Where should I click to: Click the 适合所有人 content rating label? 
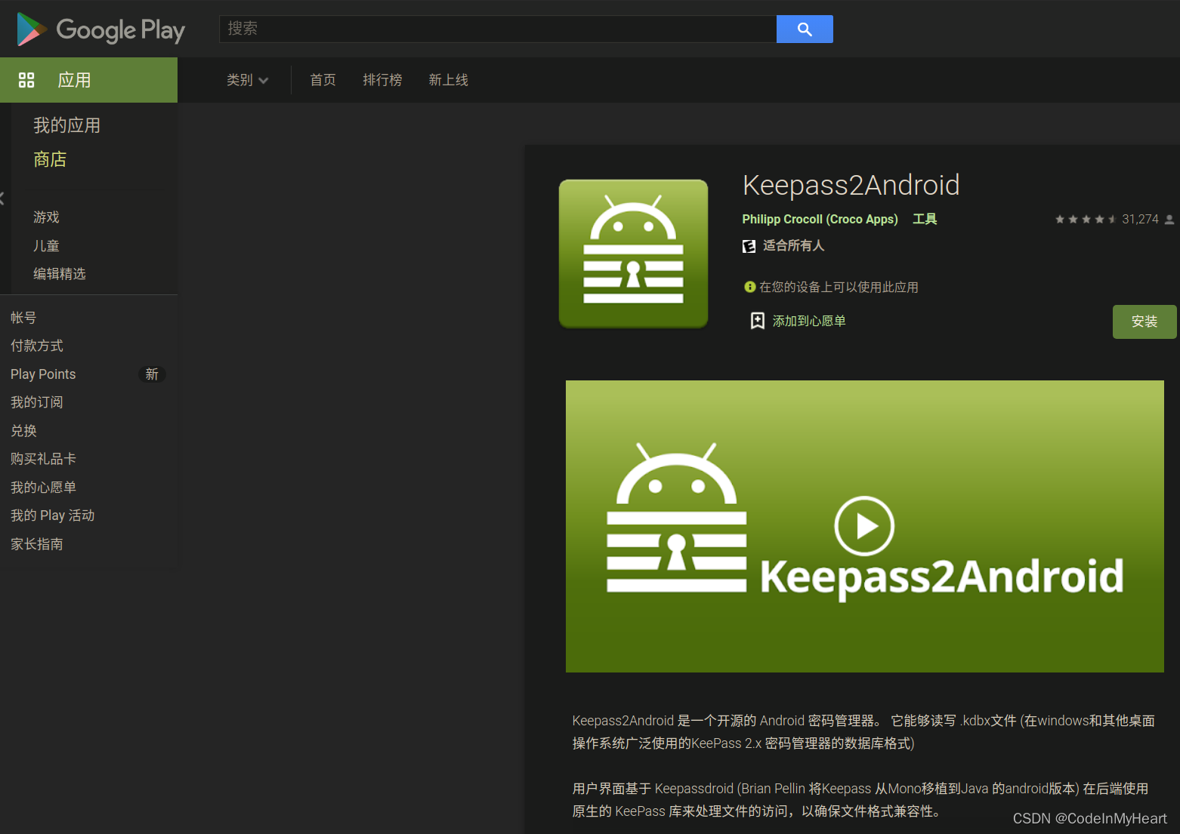coord(793,246)
